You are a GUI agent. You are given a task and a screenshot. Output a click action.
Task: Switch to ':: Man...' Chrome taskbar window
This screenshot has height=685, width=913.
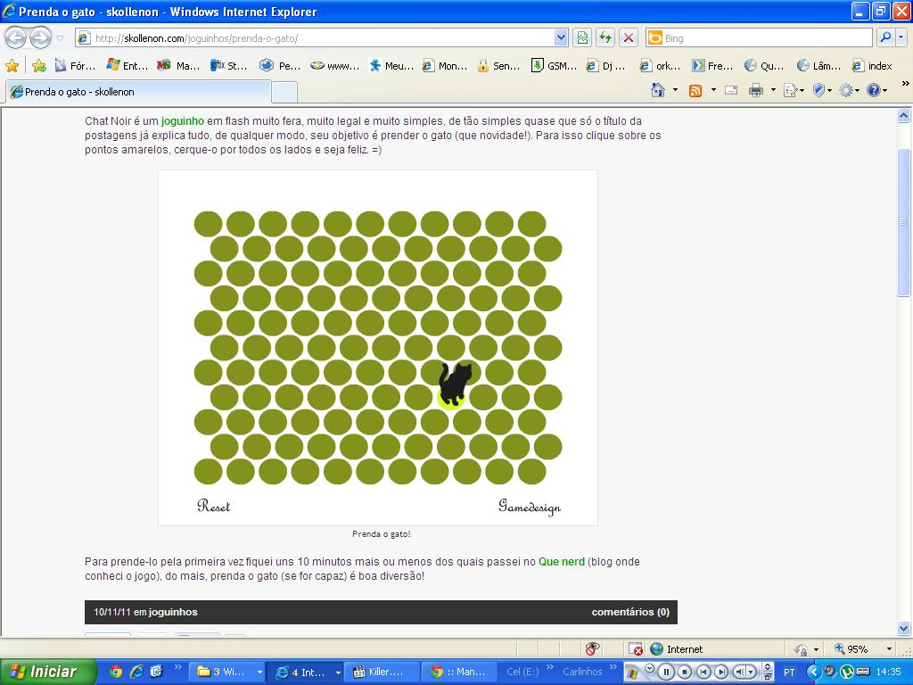pyautogui.click(x=461, y=672)
